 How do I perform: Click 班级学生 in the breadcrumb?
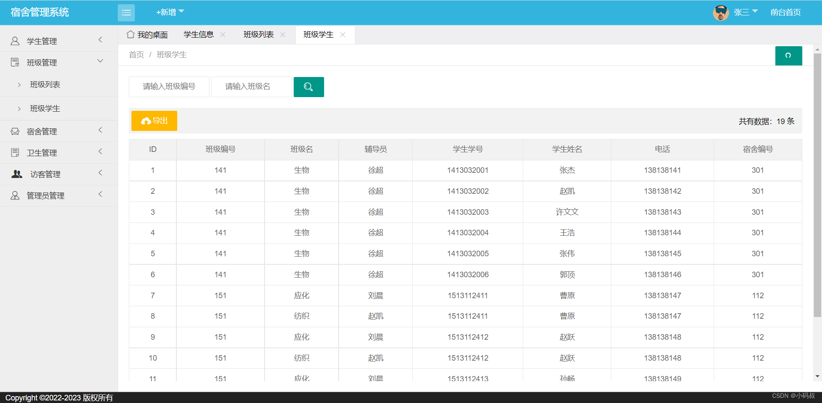pos(172,55)
